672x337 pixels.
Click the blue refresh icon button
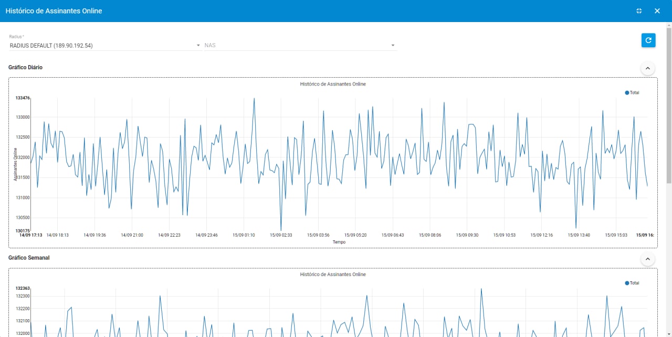648,40
